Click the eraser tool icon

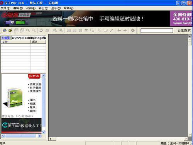[41, 31]
